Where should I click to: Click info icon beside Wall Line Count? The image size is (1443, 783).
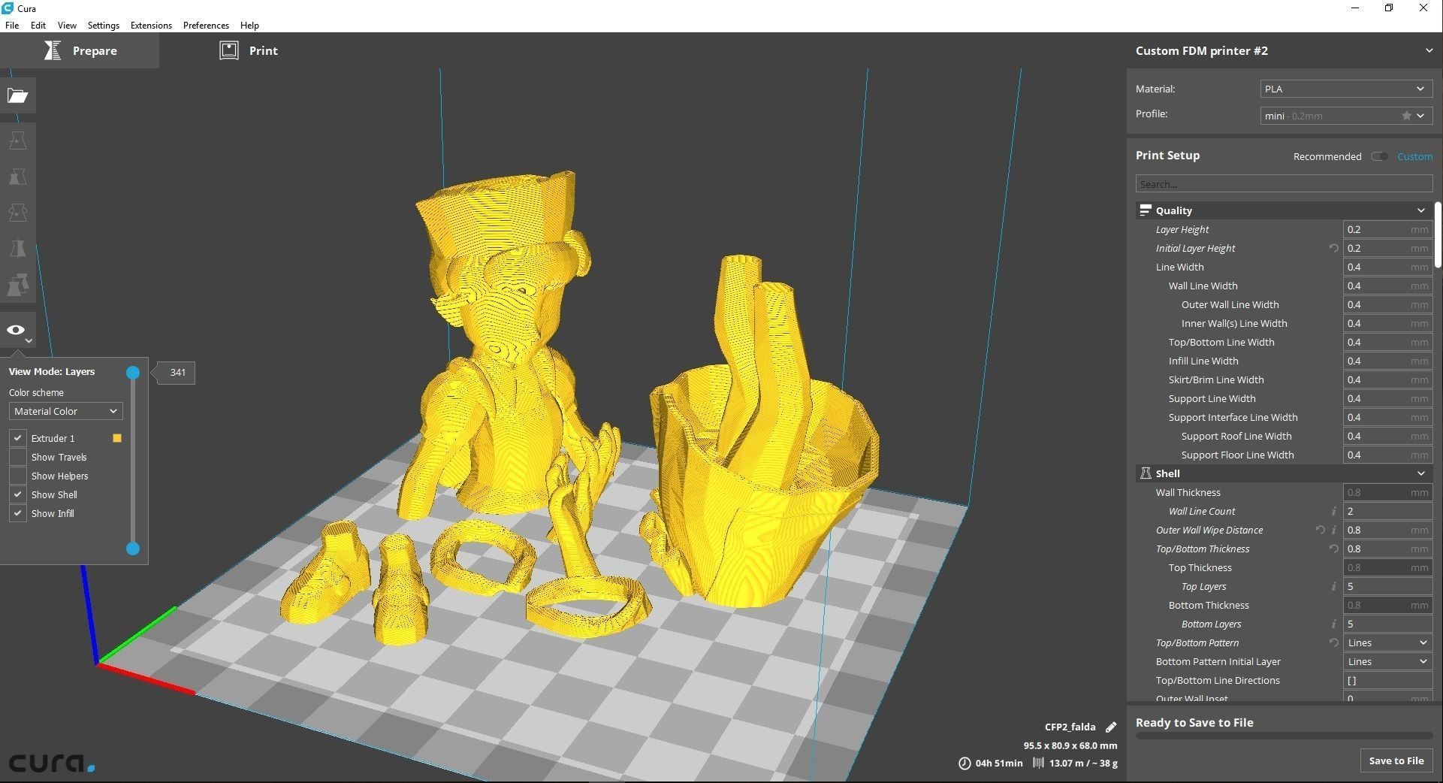tap(1334, 511)
